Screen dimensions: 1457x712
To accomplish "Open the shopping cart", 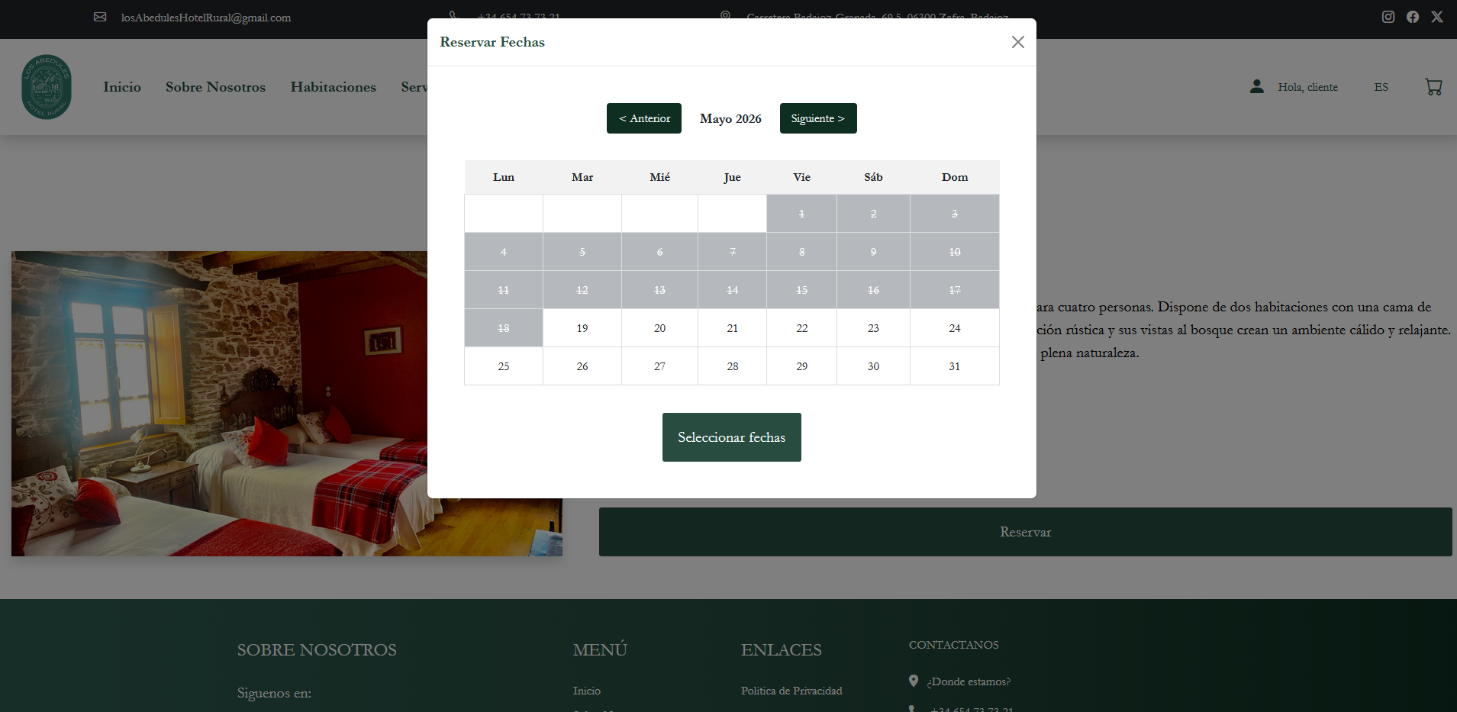I will (1433, 87).
